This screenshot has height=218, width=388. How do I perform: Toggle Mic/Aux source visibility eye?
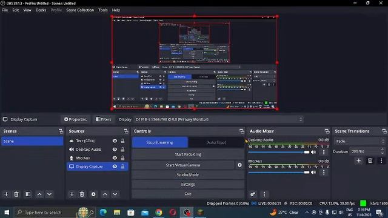click(x=115, y=158)
